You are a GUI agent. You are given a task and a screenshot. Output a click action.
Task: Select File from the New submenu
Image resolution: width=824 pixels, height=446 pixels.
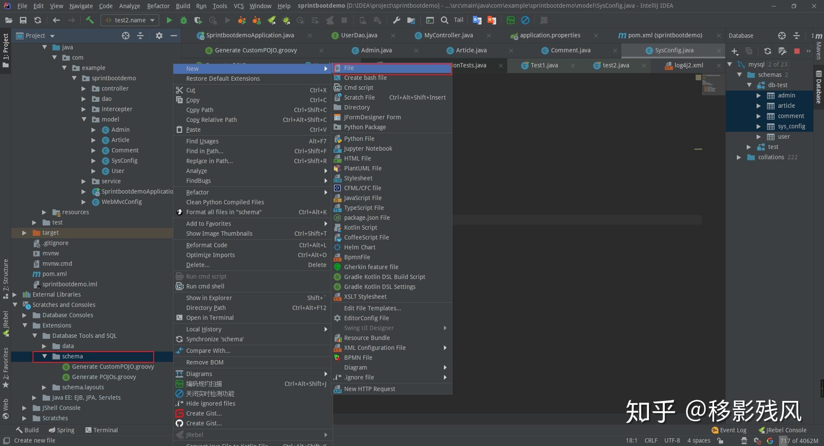(349, 68)
